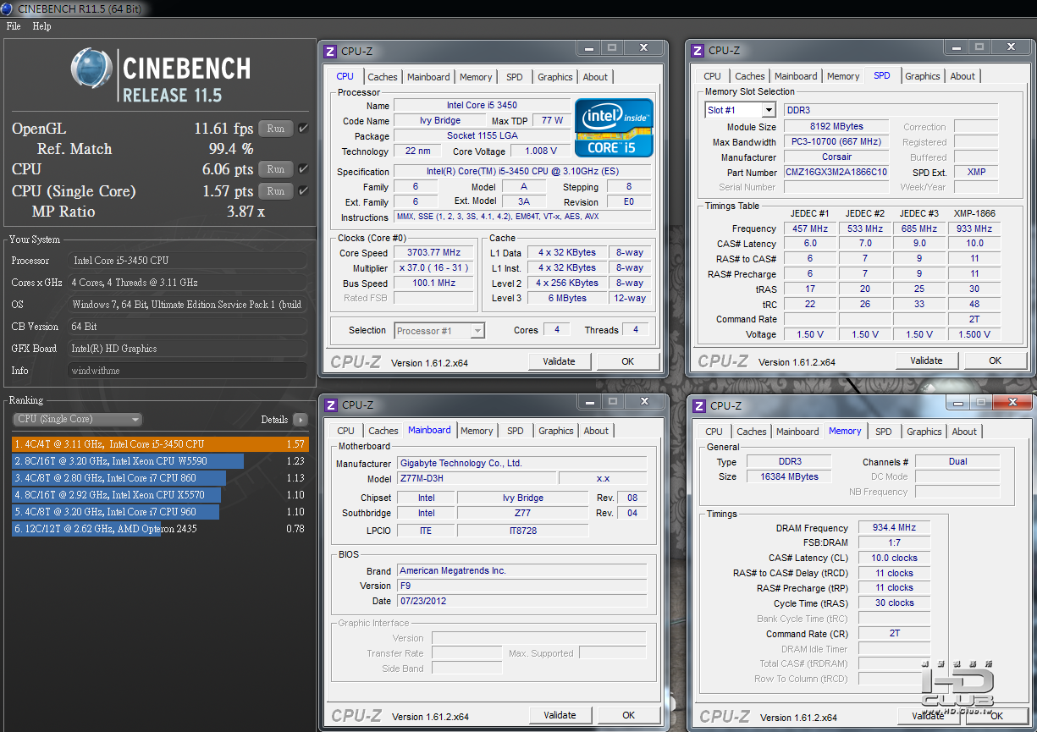Toggle the OpenGL test checkbox
Image resolution: width=1037 pixels, height=732 pixels.
tap(303, 129)
